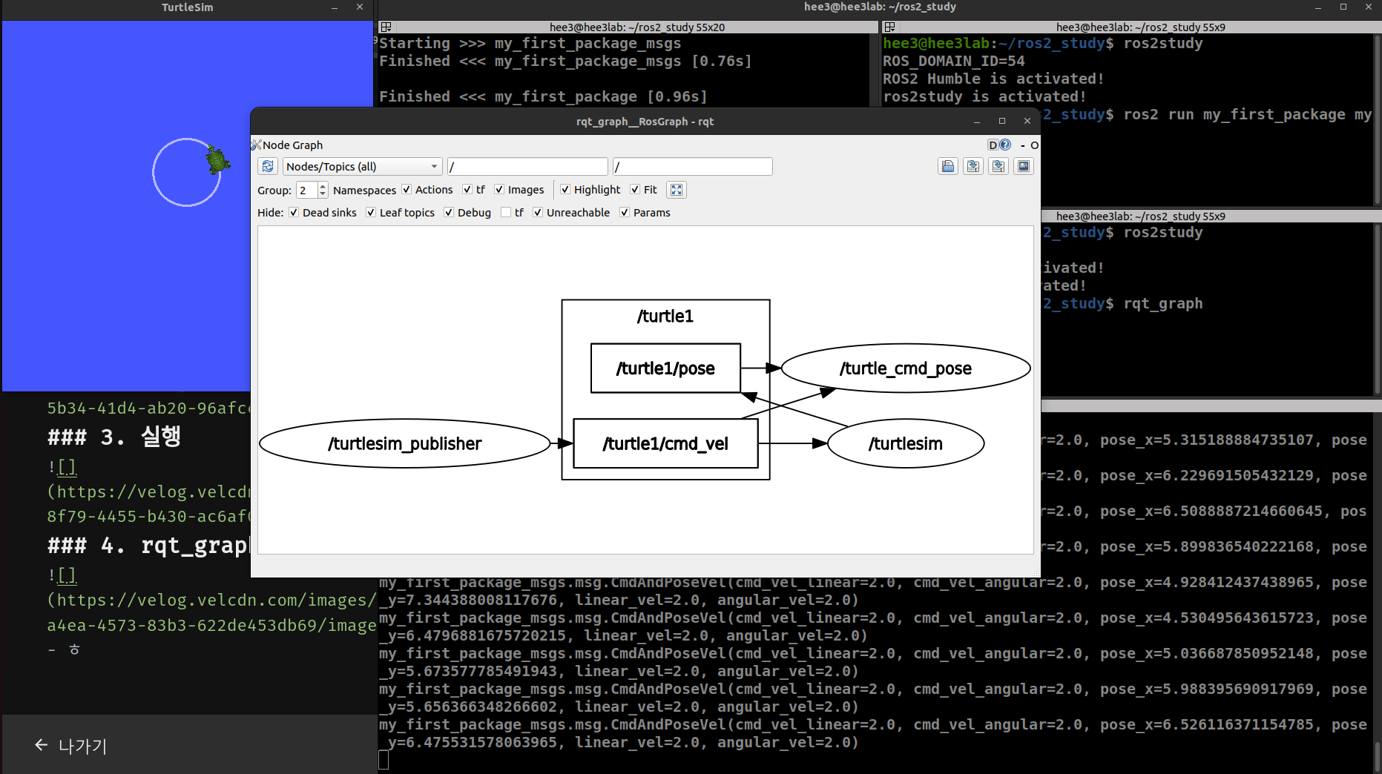Maximize the rqt_graph window
The image size is (1382, 774).
pos(1002,122)
